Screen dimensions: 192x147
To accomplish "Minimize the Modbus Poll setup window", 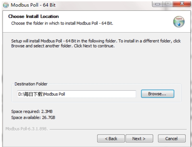I will (x=158, y=4).
